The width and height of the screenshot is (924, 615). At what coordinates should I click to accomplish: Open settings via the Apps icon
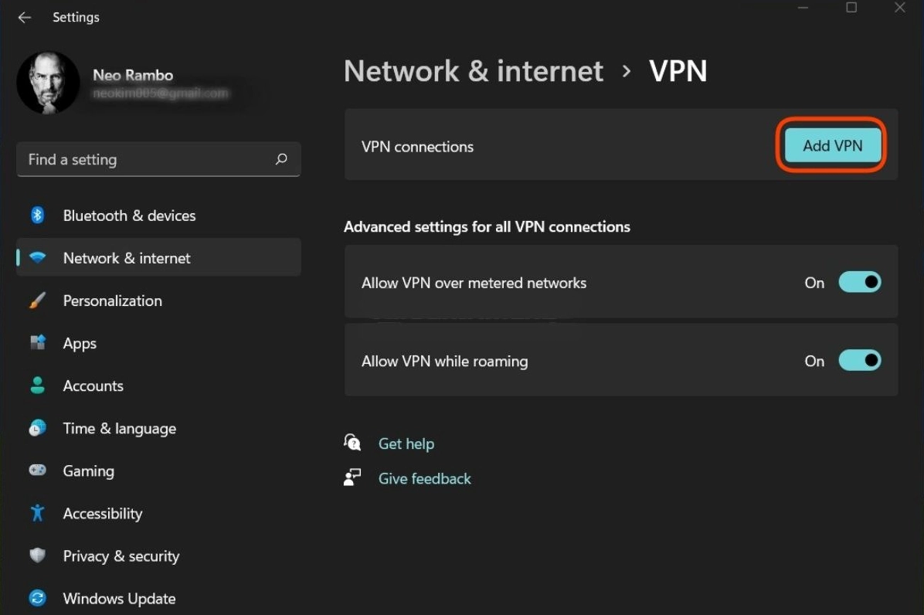tap(38, 343)
